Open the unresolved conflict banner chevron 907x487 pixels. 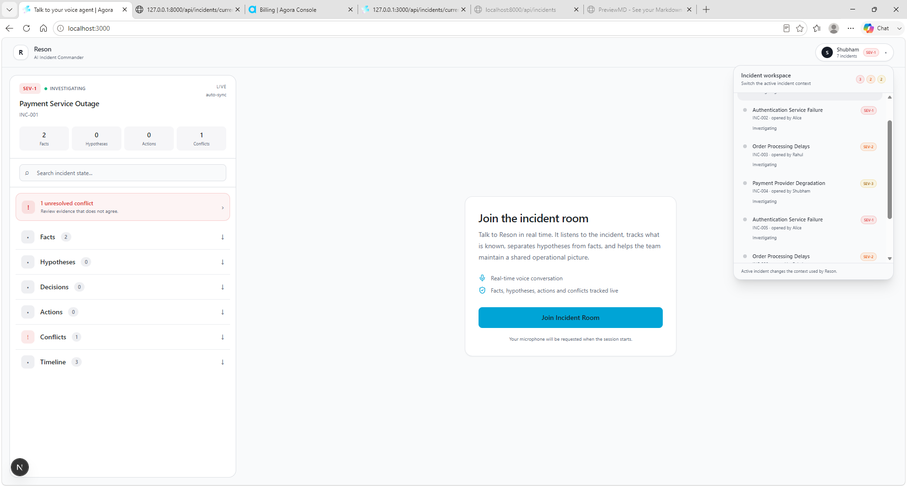(x=222, y=208)
